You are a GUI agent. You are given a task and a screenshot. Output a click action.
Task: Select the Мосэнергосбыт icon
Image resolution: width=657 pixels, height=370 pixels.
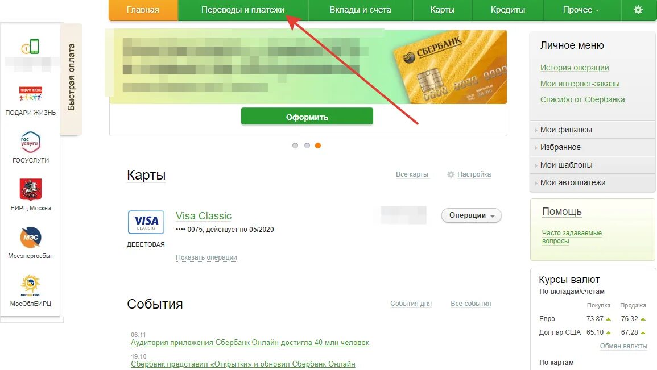31,238
